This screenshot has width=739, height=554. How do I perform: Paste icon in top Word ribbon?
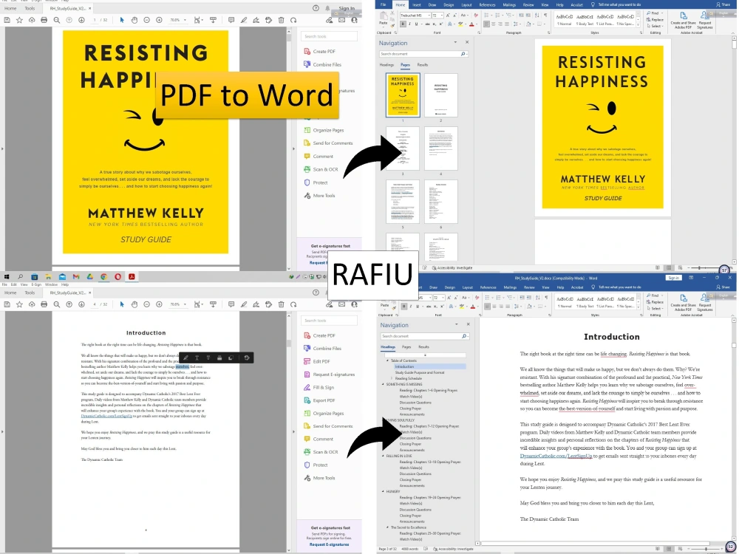click(x=384, y=18)
